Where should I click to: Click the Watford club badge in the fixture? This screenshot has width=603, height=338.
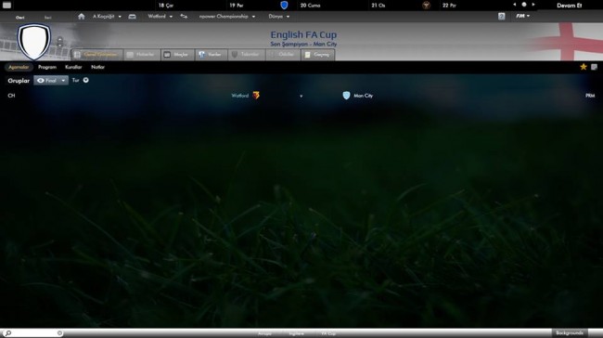click(x=256, y=95)
